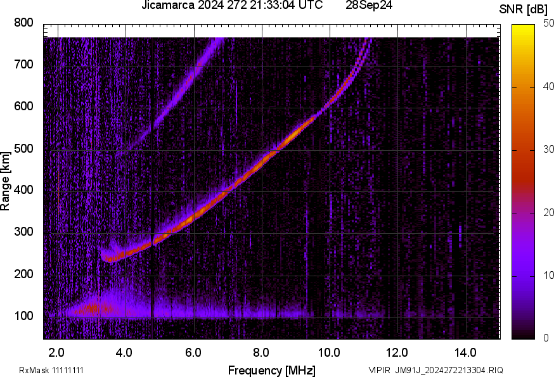
Task: Click the RxMask 11111111 text
Action: click(x=51, y=370)
